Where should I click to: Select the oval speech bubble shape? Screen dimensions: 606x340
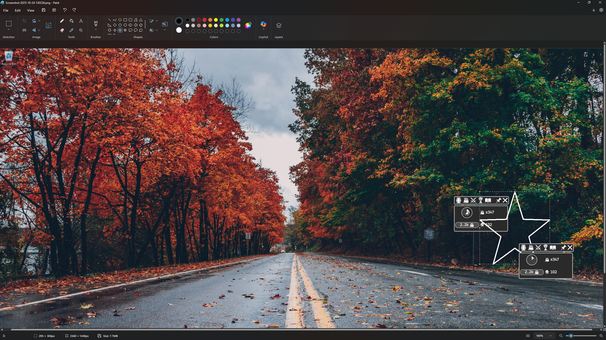pyautogui.click(x=135, y=30)
